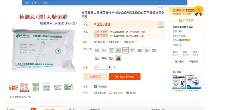229x110 pixels.
Task: Switch to the 评价 reviews tab
Action: click(x=72, y=109)
